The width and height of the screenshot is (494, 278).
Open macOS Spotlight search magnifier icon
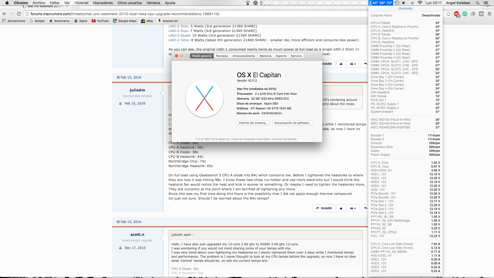(x=478, y=3)
